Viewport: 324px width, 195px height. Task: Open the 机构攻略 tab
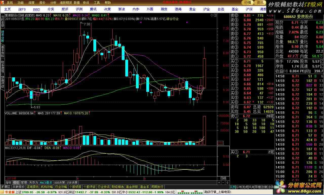click(47, 187)
